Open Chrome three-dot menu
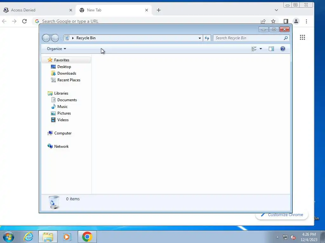 click(x=306, y=21)
